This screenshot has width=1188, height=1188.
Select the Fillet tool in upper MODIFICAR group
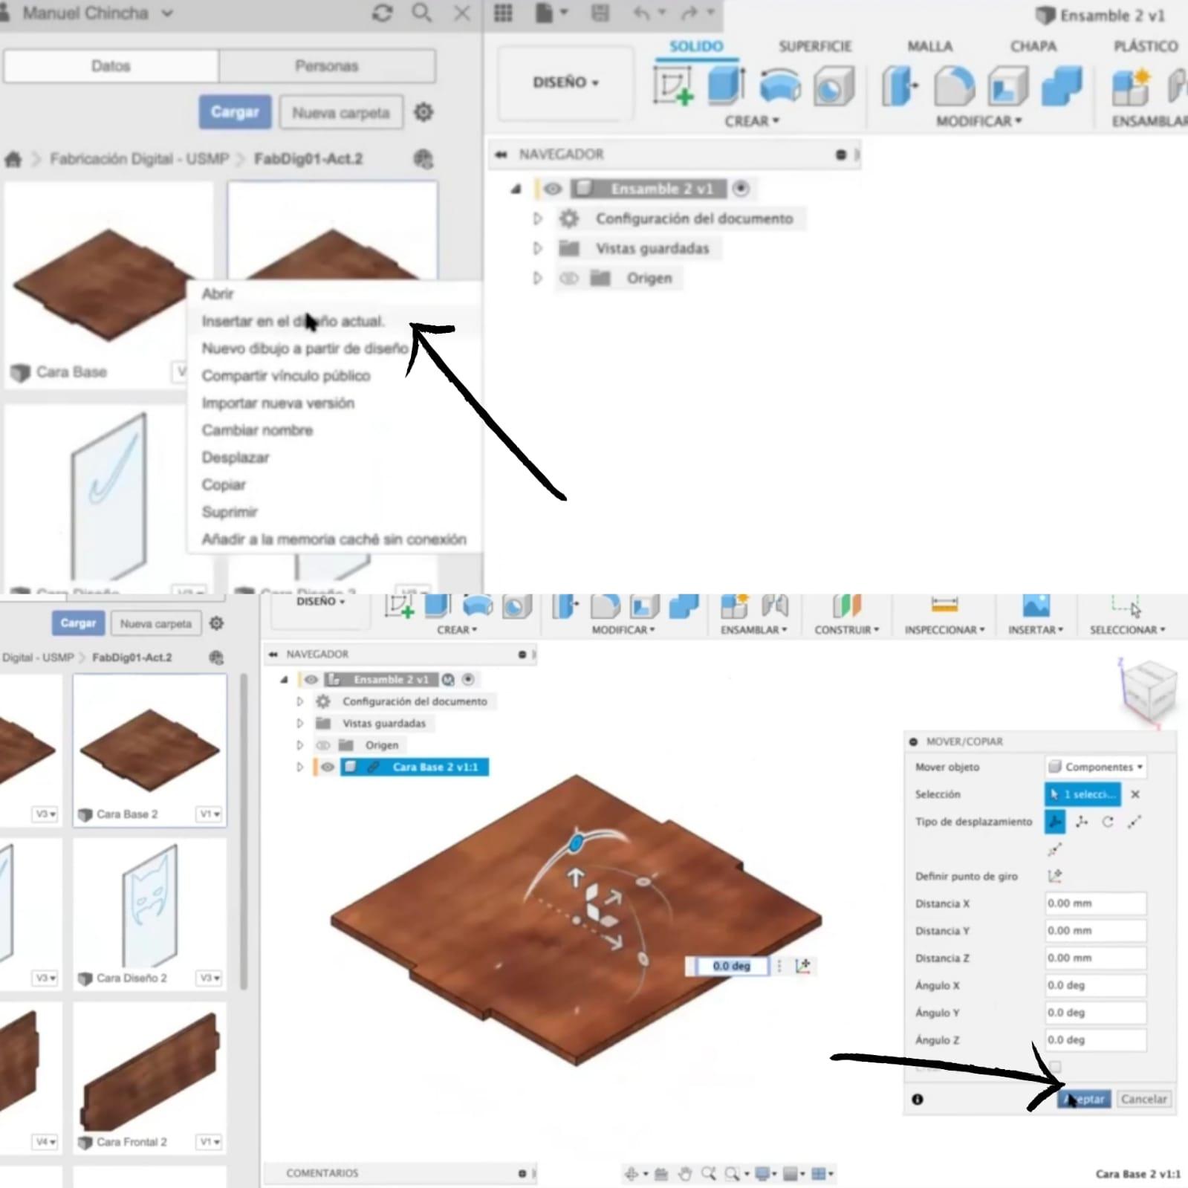[954, 86]
